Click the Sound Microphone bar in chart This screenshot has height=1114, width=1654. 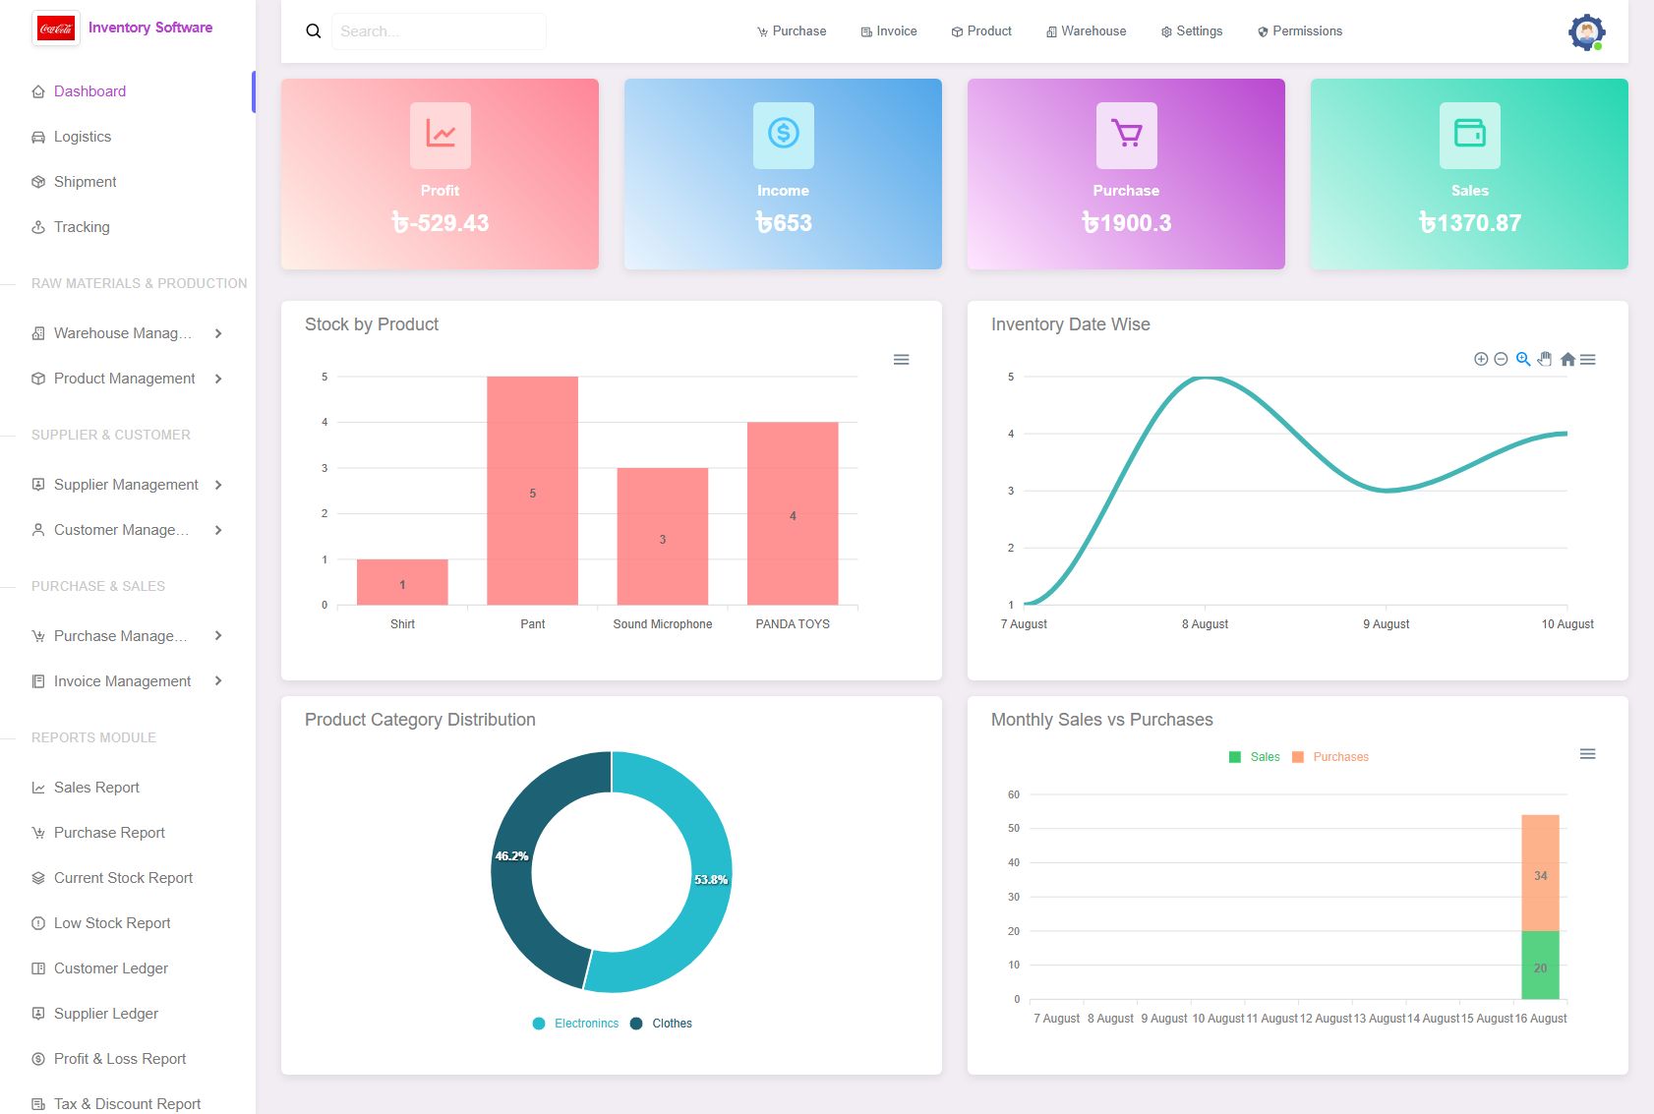[663, 537]
